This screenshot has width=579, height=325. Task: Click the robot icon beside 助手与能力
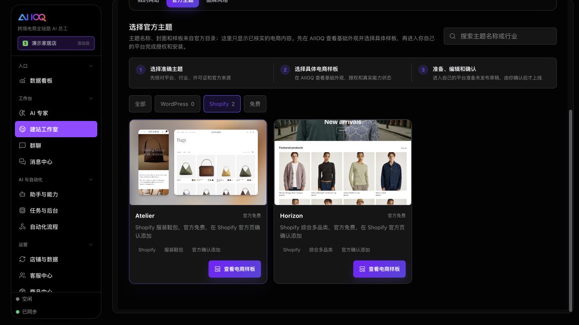22,195
